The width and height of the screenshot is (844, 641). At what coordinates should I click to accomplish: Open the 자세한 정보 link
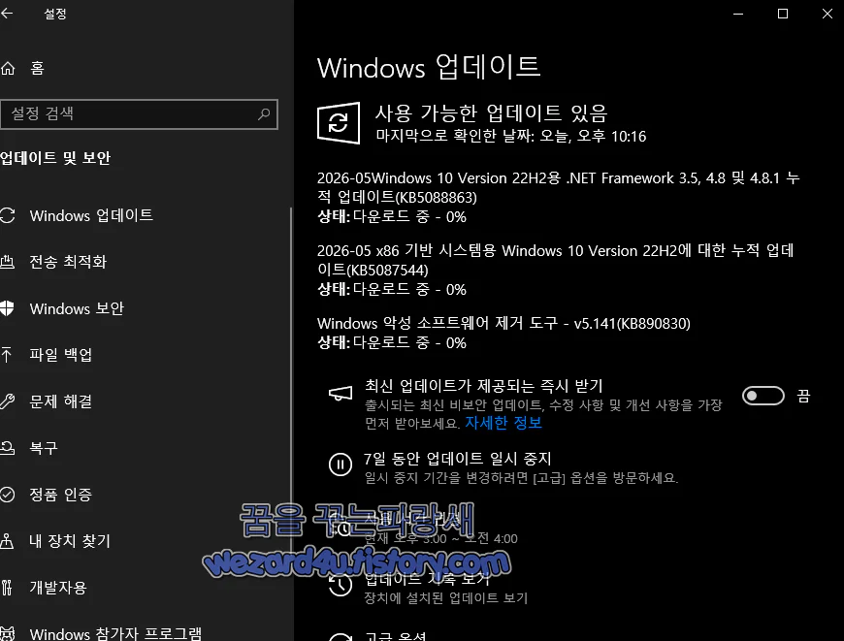point(503,423)
